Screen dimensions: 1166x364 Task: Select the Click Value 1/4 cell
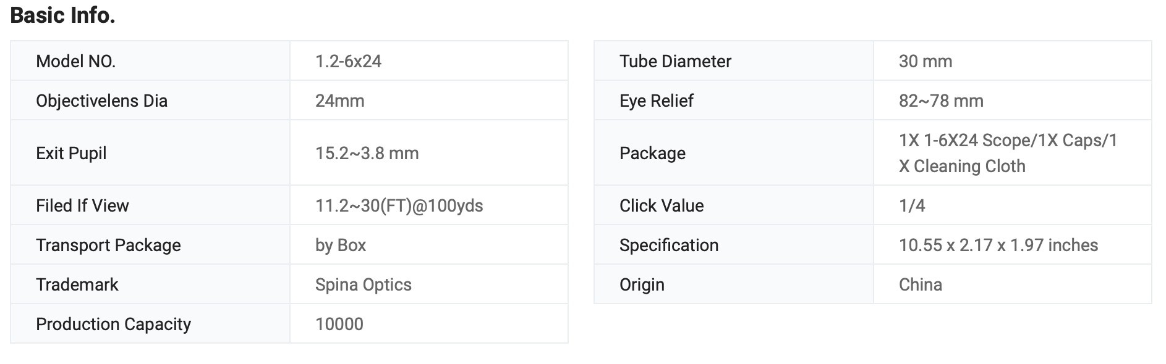[1012, 205]
